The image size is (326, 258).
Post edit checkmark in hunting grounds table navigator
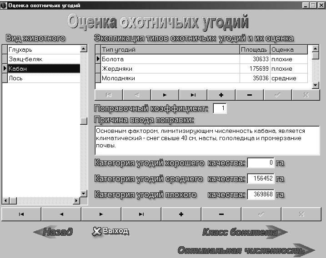(277, 95)
